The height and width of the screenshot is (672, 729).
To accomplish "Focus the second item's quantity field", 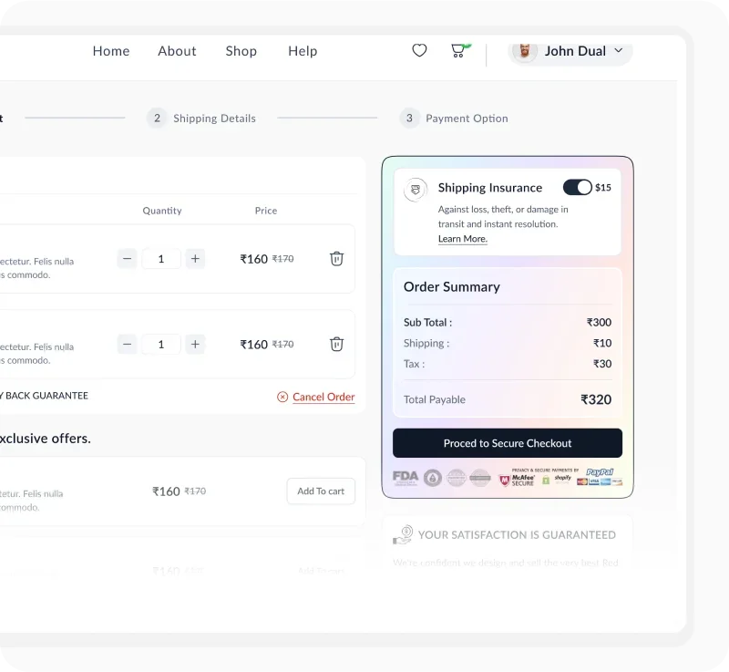I will [x=161, y=344].
